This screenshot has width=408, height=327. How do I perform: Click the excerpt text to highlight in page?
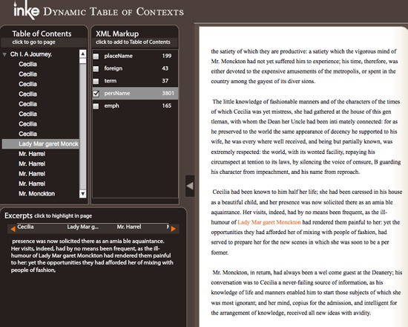(x=92, y=256)
